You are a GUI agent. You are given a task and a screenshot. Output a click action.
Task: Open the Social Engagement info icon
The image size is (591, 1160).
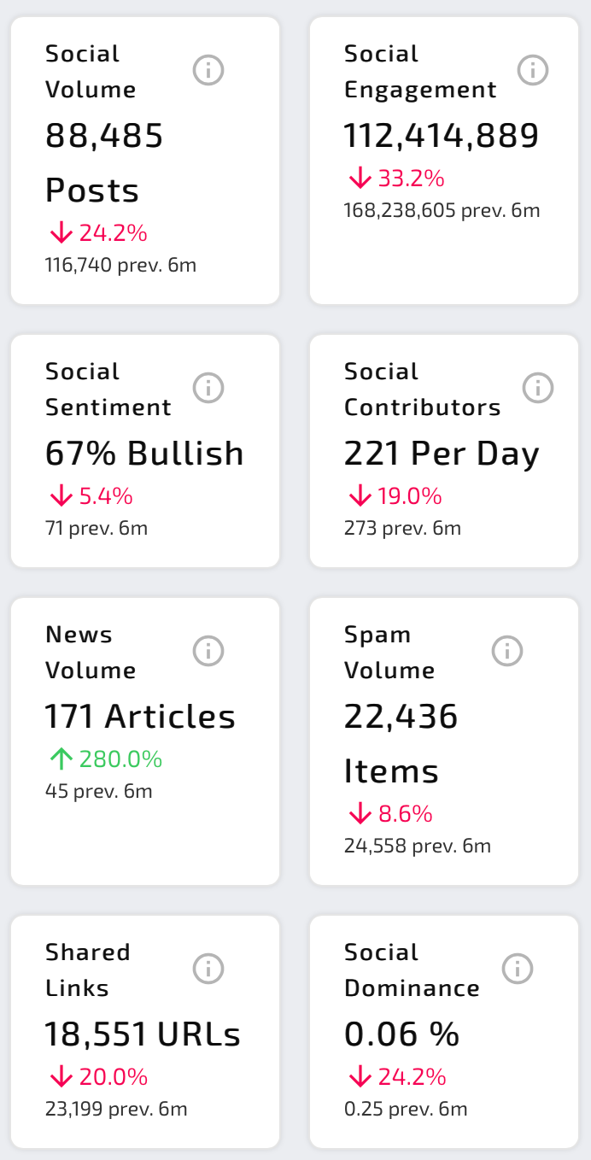tap(533, 70)
